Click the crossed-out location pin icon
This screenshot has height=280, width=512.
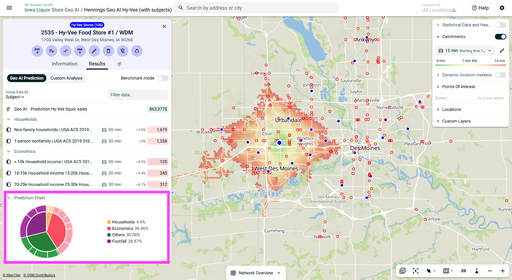tap(123, 51)
